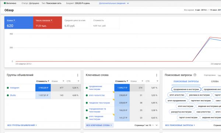This screenshot has width=221, height=133.
Task: Click the cost cell 1 037,81 ₽ for Studio
Action: click(43, 95)
